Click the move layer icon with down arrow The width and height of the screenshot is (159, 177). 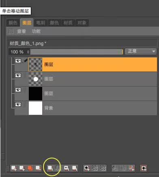pos(50,168)
